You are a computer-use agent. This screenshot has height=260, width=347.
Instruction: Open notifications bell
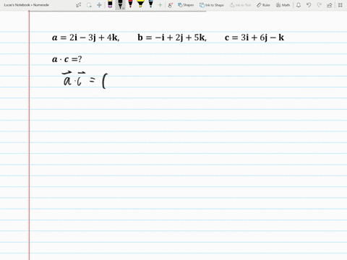pos(299,5)
